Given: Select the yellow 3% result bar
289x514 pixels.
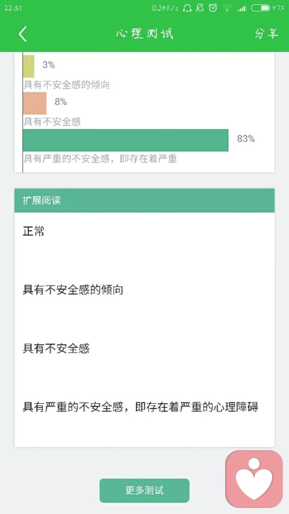Looking at the screenshot, I should tap(28, 66).
